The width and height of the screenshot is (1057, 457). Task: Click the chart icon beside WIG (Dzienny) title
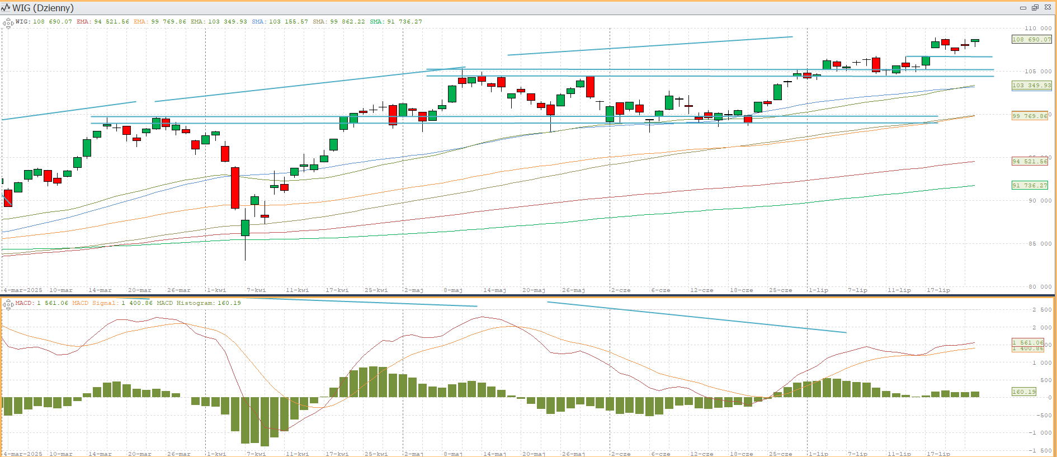[6, 8]
